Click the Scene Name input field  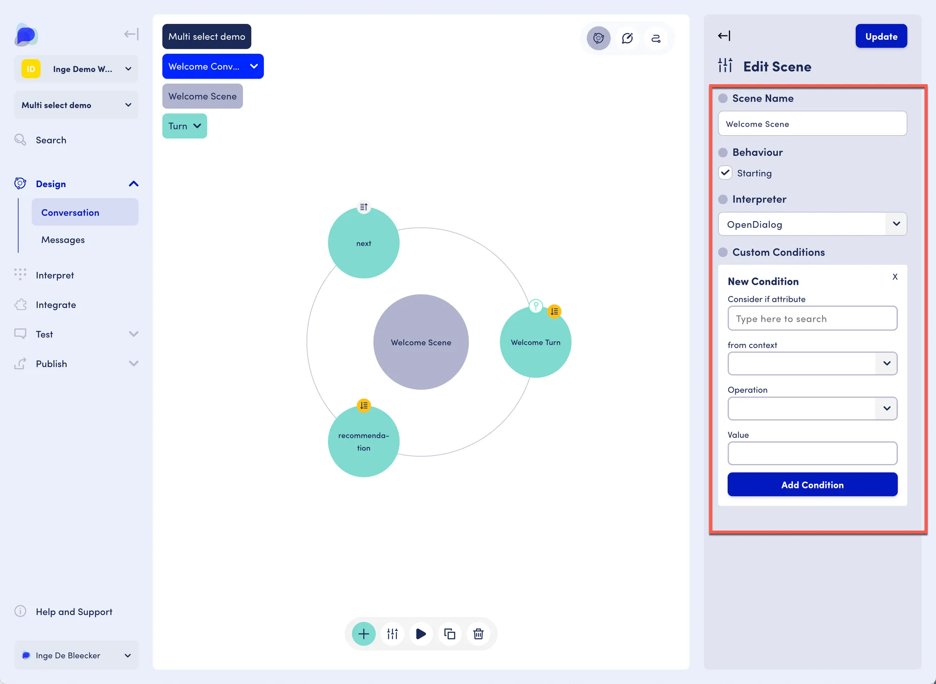pyautogui.click(x=812, y=124)
